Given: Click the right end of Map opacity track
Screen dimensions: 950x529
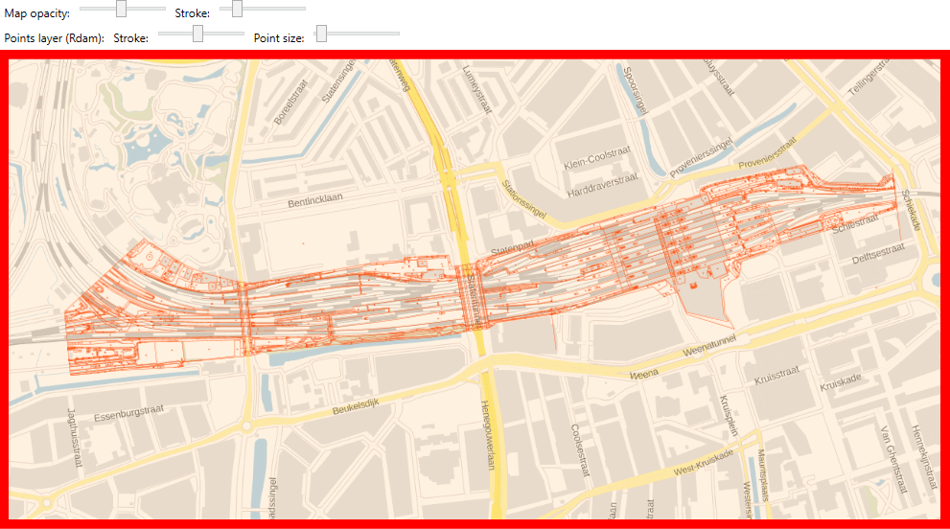Looking at the screenshot, I should (164, 9).
